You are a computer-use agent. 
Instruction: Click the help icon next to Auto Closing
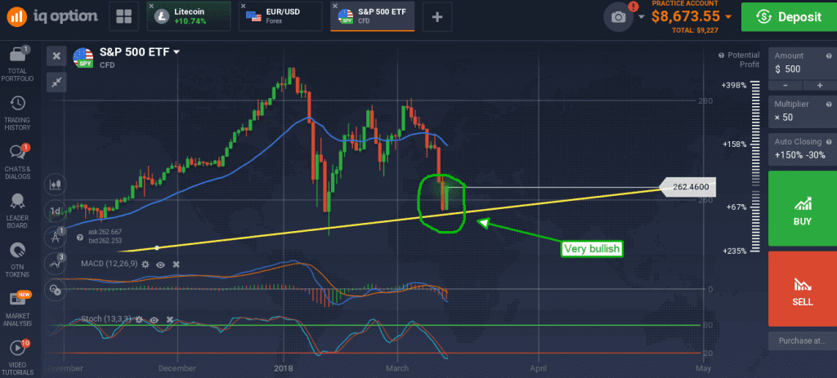(x=829, y=142)
